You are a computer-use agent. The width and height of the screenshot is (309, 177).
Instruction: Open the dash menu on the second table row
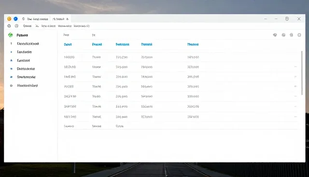pyautogui.click(x=295, y=67)
